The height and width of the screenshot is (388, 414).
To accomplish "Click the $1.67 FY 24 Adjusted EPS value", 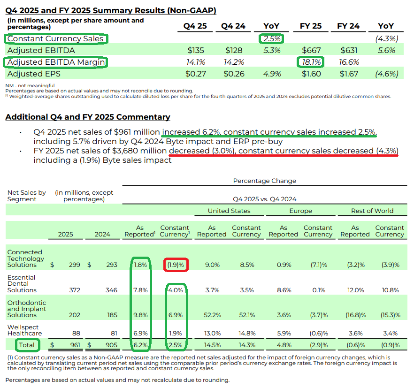I will pos(348,74).
